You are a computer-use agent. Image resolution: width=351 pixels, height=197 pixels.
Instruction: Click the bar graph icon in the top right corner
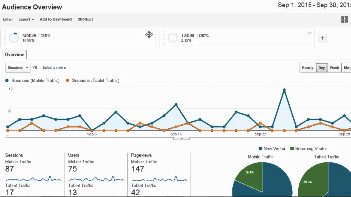tap(344, 19)
